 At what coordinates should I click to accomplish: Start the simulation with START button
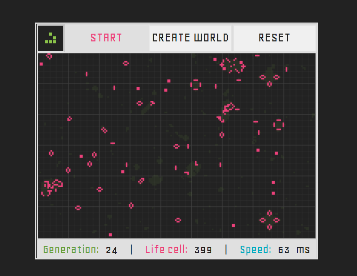(x=106, y=38)
